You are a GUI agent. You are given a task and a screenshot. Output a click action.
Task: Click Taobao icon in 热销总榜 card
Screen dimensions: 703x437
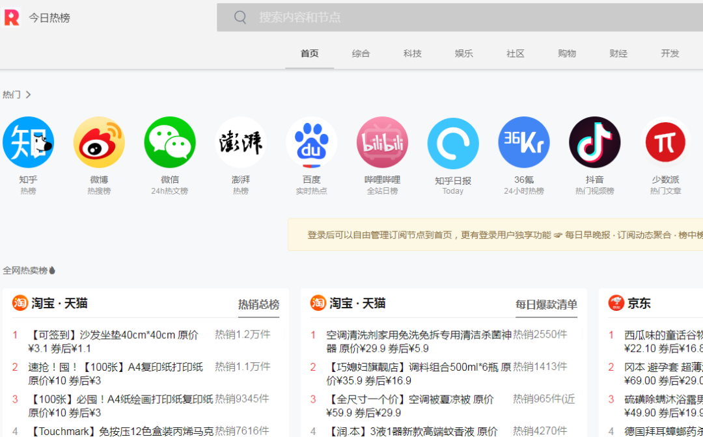click(x=20, y=303)
